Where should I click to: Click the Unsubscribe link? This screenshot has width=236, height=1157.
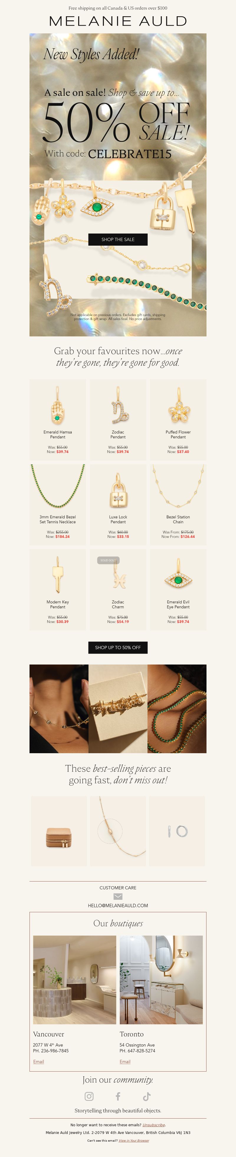154,1125
